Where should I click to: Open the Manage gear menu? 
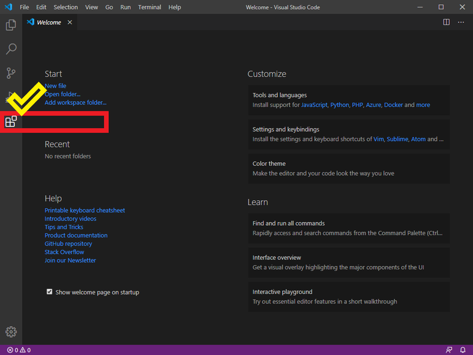point(11,332)
